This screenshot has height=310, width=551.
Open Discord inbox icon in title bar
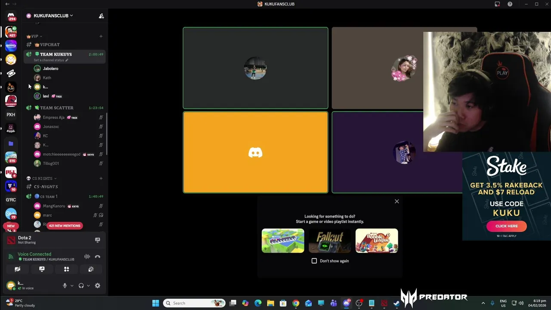point(497,4)
